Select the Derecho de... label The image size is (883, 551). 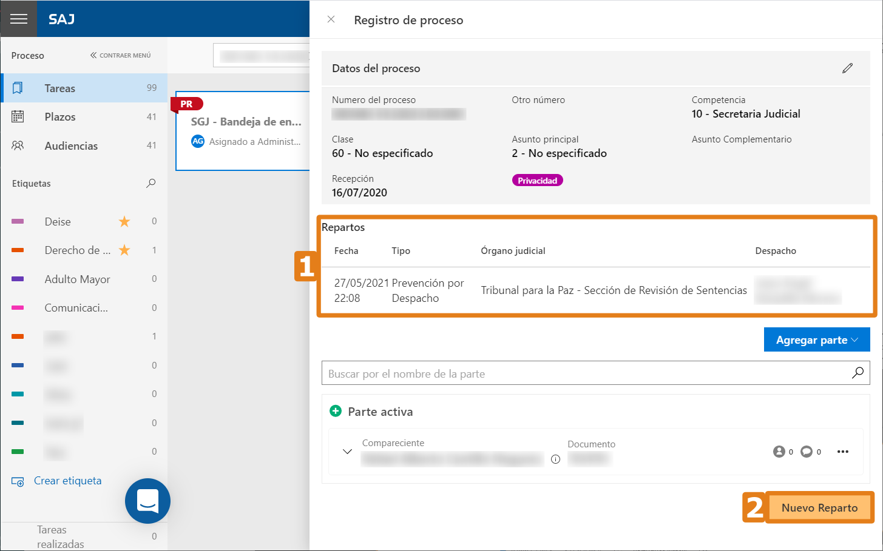click(77, 250)
